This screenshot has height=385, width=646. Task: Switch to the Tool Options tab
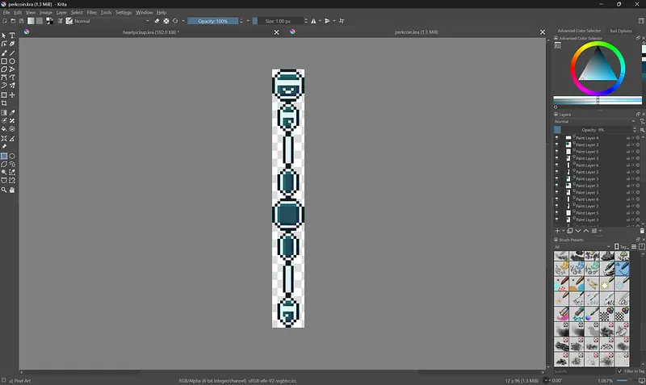coord(621,31)
